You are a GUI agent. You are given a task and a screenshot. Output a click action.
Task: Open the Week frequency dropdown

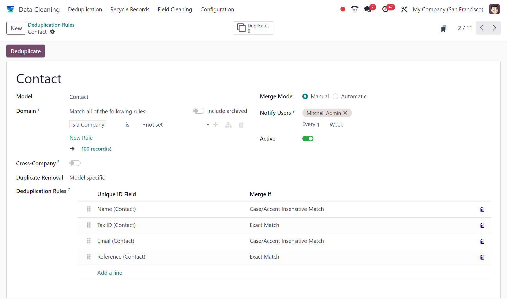point(336,125)
